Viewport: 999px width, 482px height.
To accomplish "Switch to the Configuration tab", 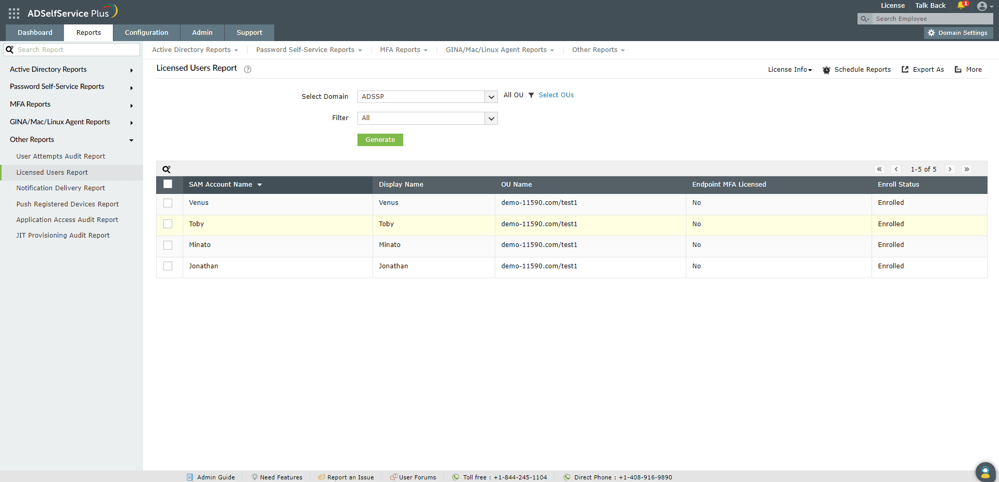I will click(x=146, y=33).
